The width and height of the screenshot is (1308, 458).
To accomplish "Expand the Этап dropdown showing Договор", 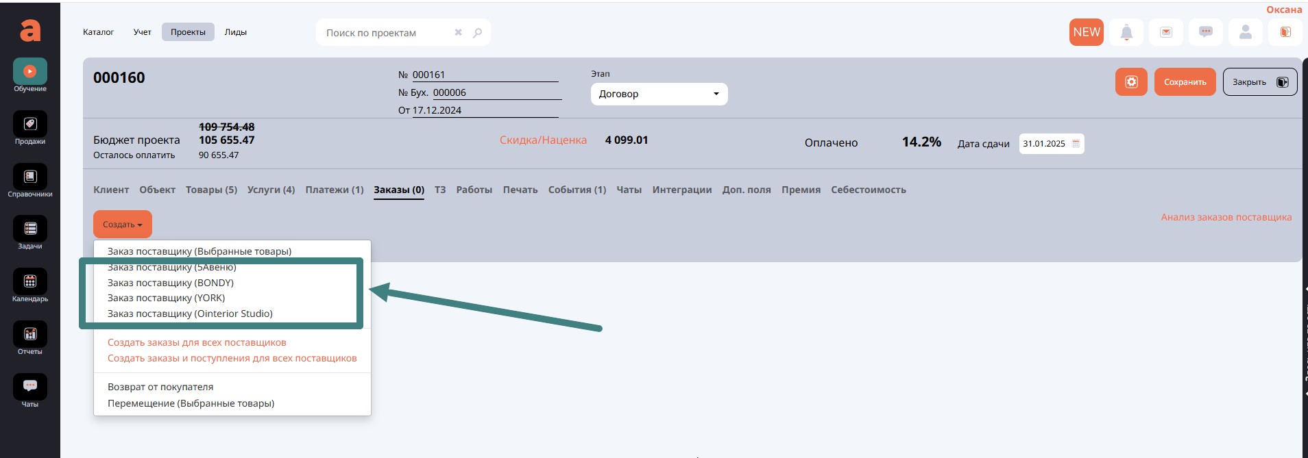I will tap(659, 94).
